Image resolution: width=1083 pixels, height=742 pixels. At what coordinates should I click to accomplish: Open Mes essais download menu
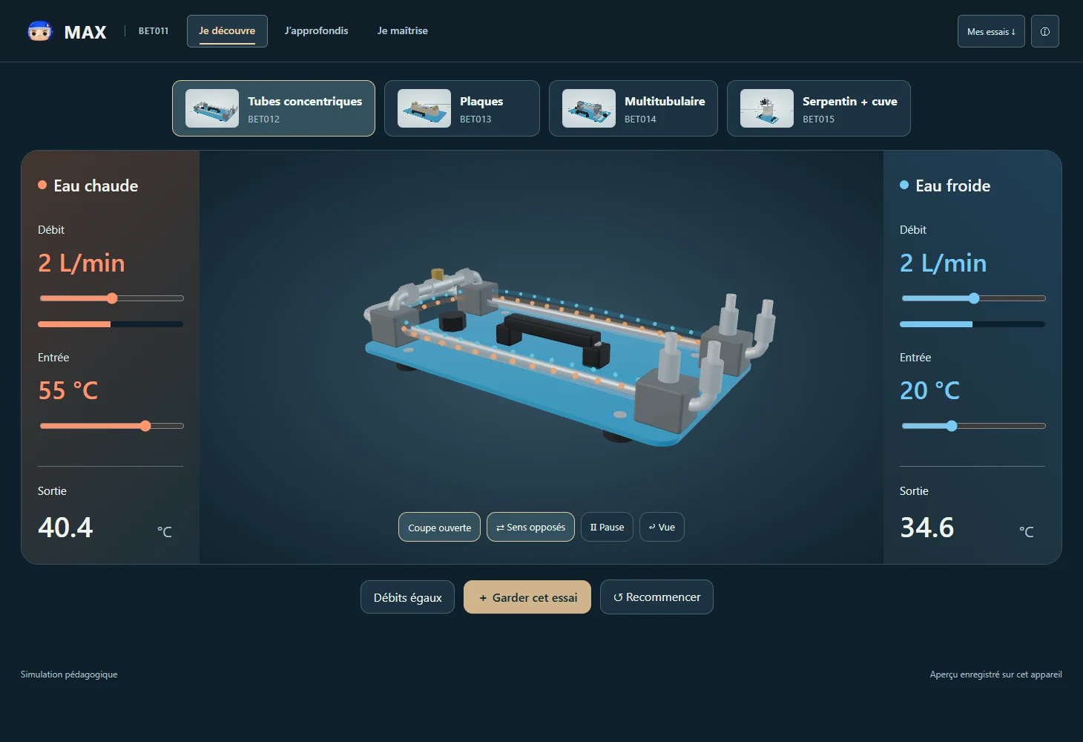click(991, 31)
